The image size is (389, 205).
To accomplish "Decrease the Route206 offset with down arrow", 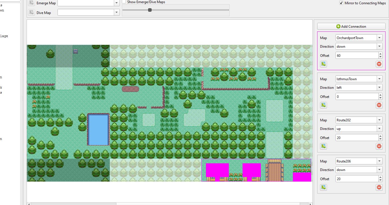I will (380, 180).
